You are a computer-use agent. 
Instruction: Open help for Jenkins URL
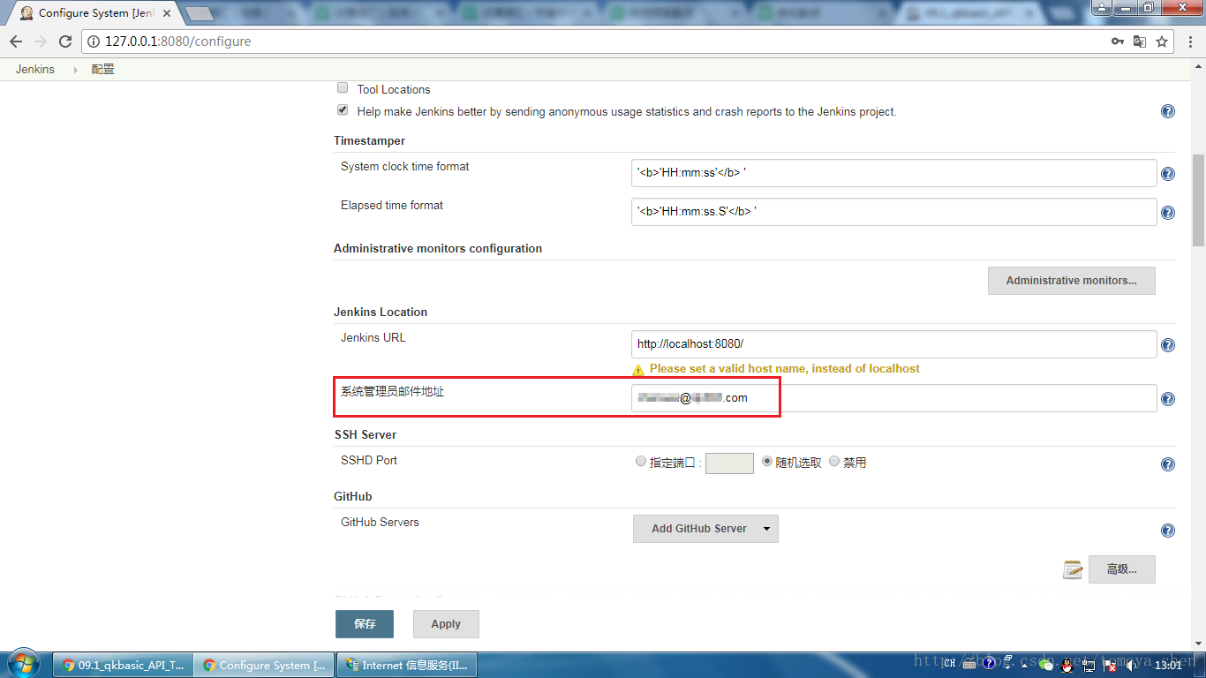tap(1168, 345)
